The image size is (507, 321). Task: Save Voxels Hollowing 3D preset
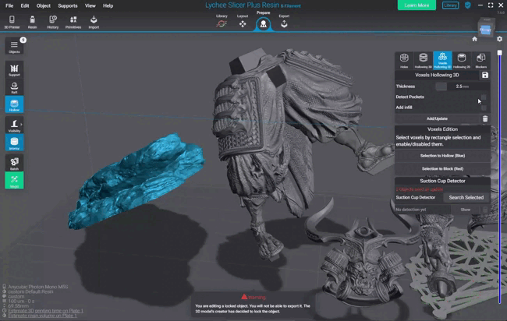[484, 75]
